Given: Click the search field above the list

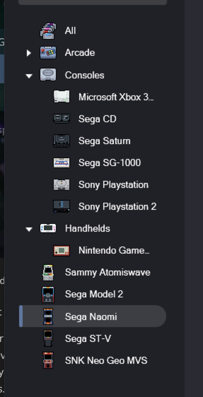Looking at the screenshot, I should [x=93, y=2].
